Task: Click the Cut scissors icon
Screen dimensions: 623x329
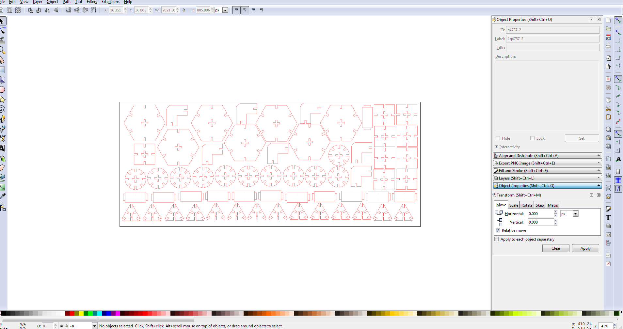Action: 608,109
